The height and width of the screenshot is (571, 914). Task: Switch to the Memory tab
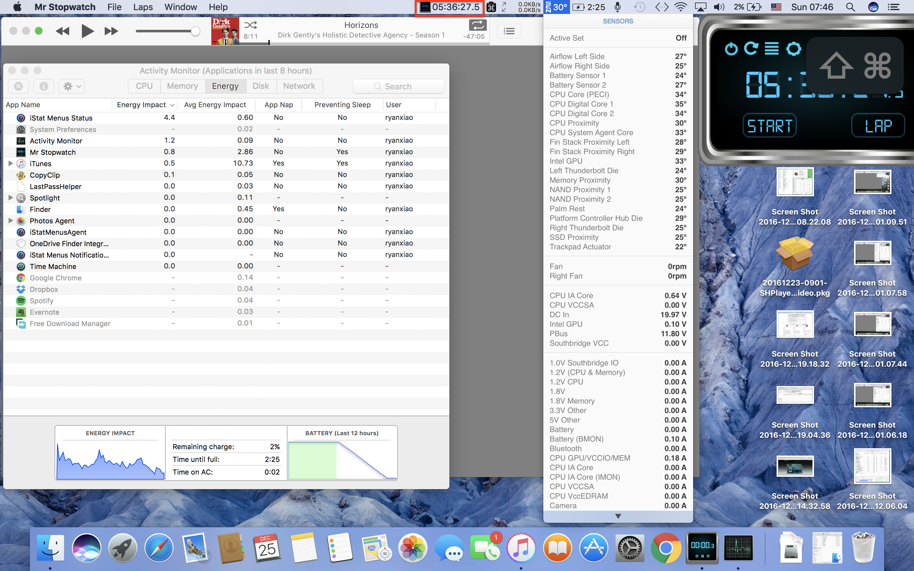point(182,86)
